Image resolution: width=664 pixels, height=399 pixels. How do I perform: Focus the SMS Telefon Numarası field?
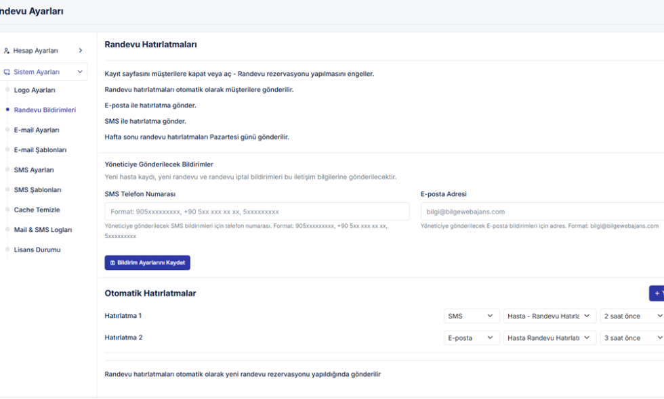point(257,212)
